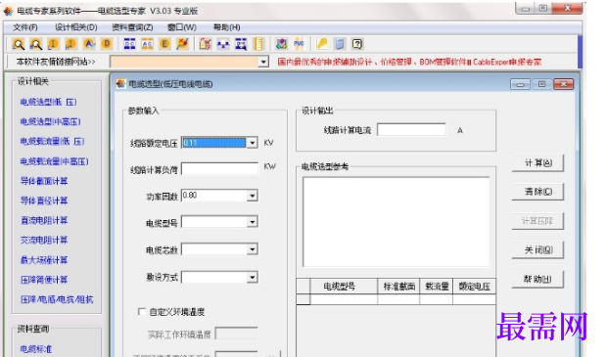This screenshot has width=606, height=357.
Task: Open 压降/电感/电抗/阻抗 in the sidebar
Action: [x=57, y=299]
